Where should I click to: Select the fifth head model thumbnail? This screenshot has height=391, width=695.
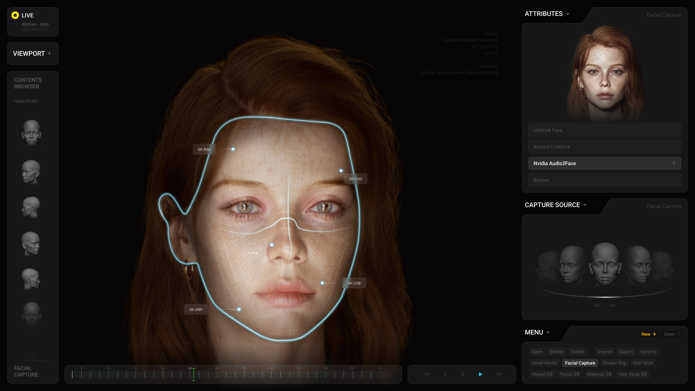pos(31,279)
